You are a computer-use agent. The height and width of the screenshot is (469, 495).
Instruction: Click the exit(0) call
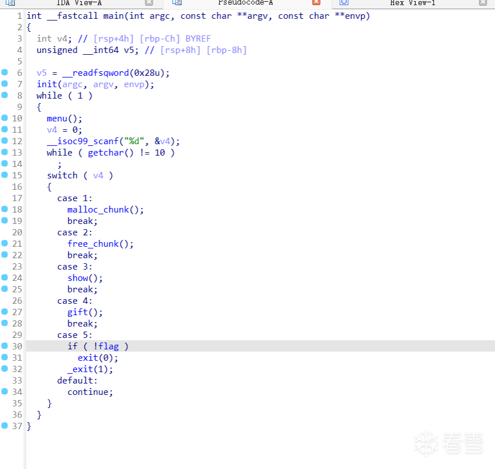pyautogui.click(x=98, y=358)
